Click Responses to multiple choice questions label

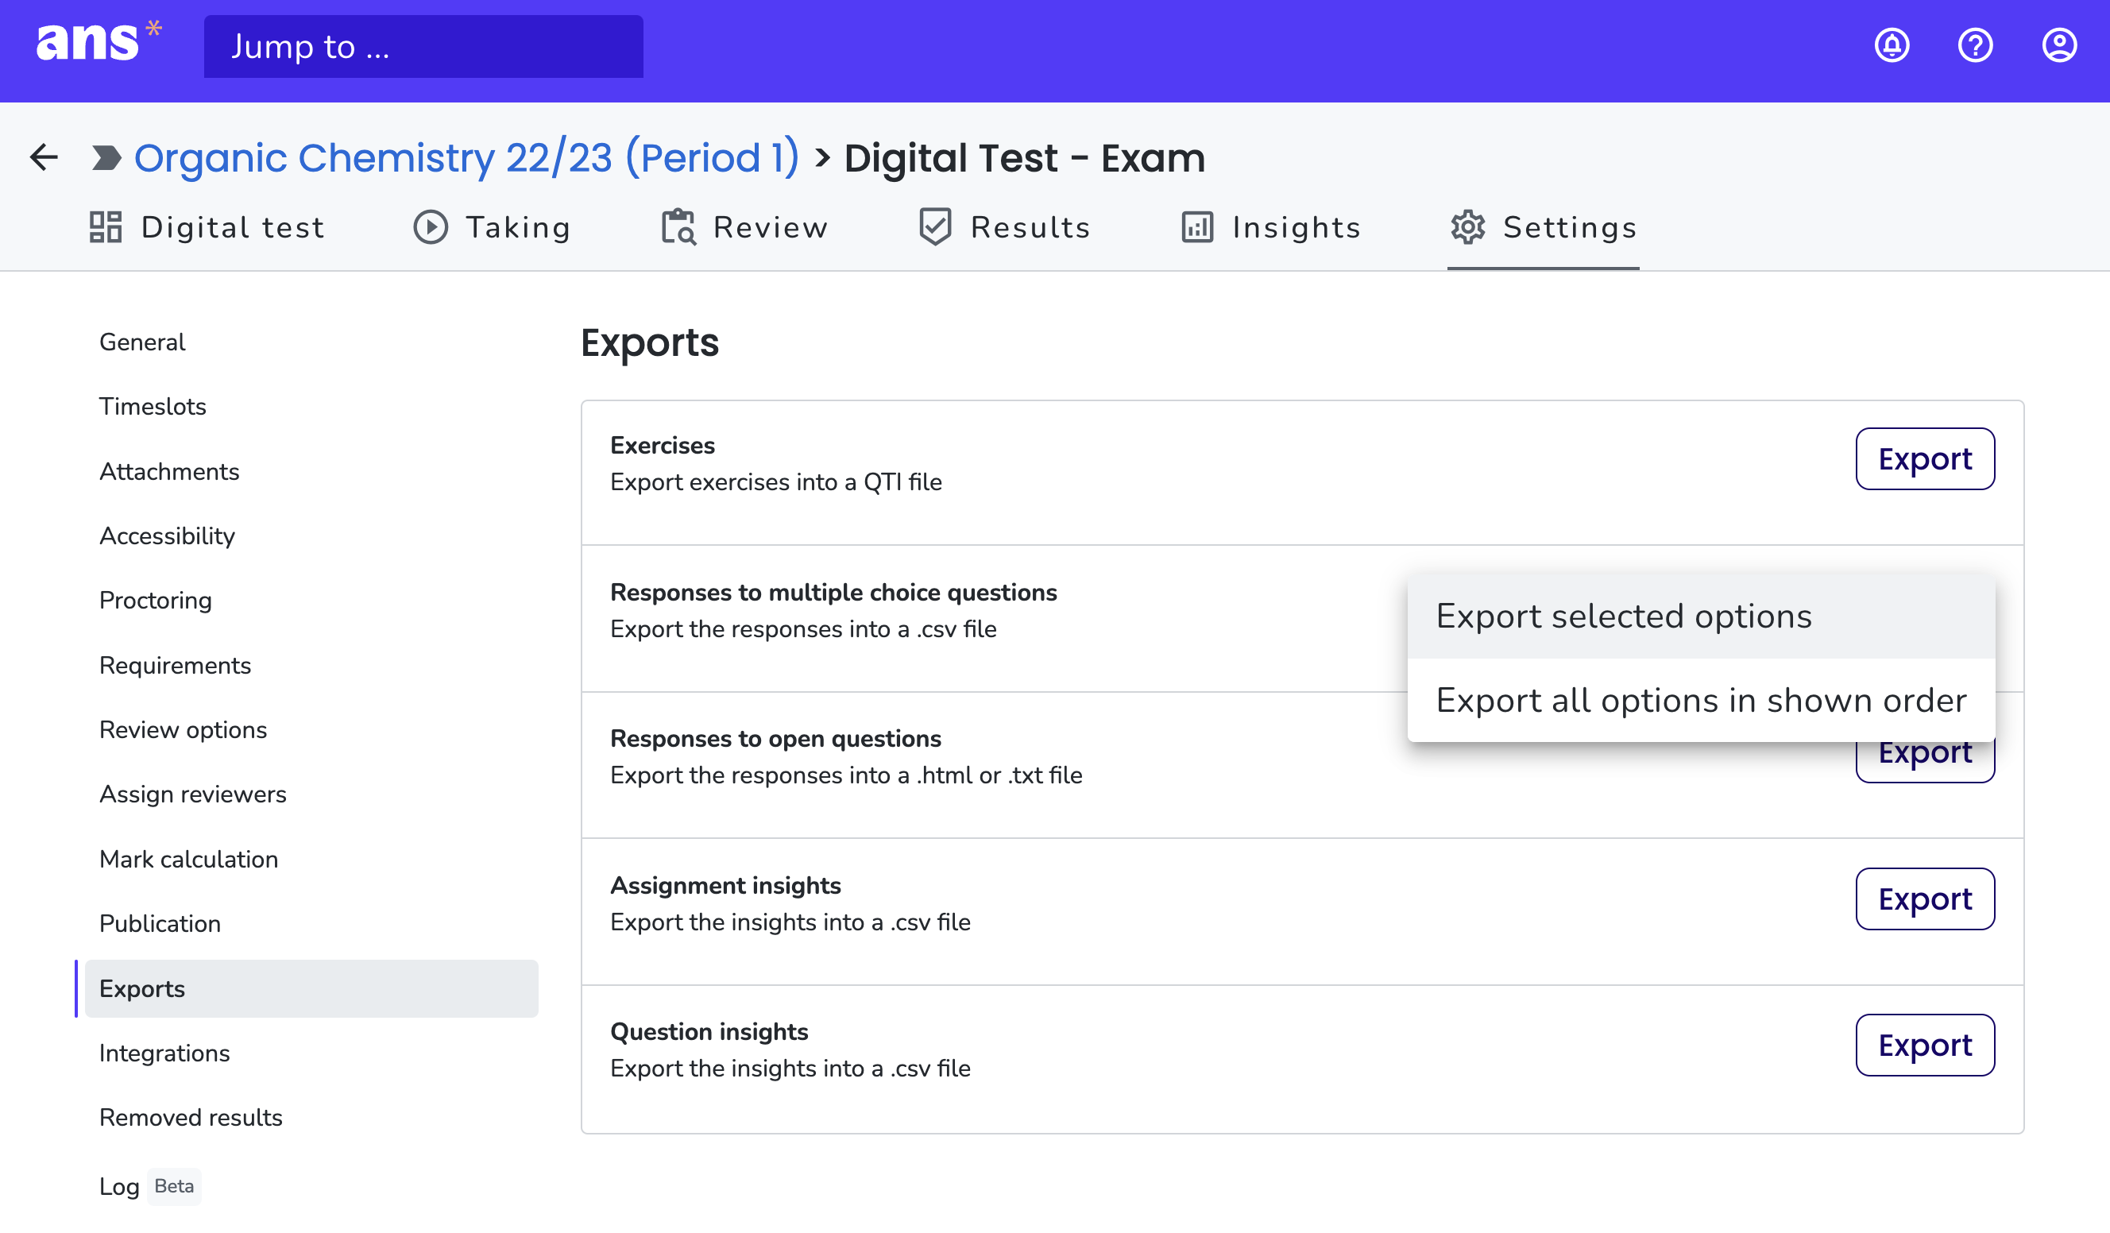point(833,593)
